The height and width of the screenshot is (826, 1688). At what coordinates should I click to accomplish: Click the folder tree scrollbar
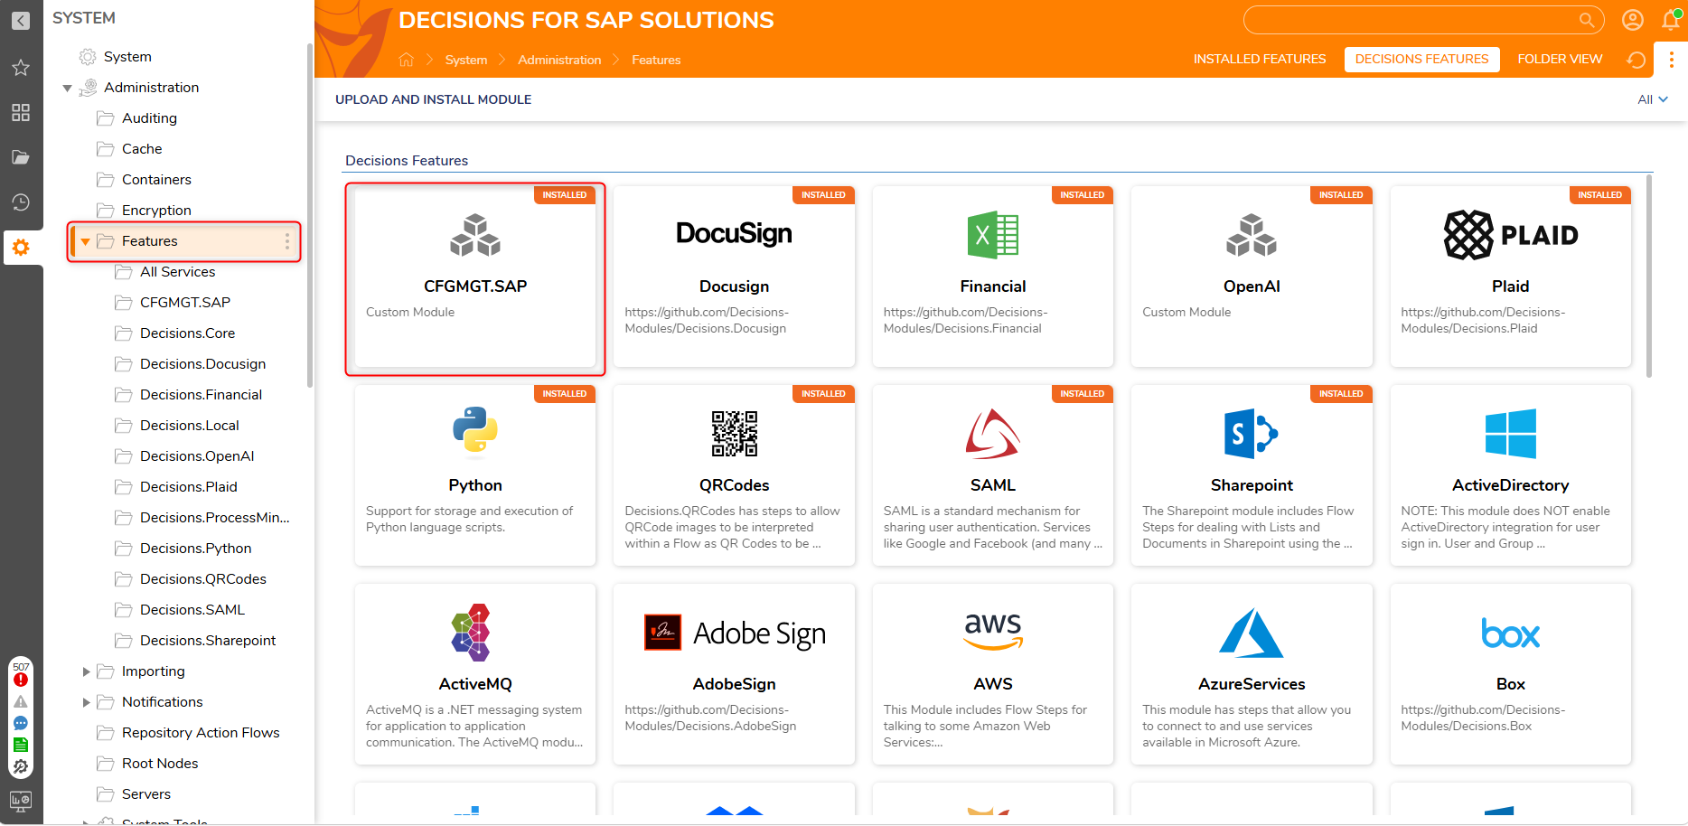[310, 217]
